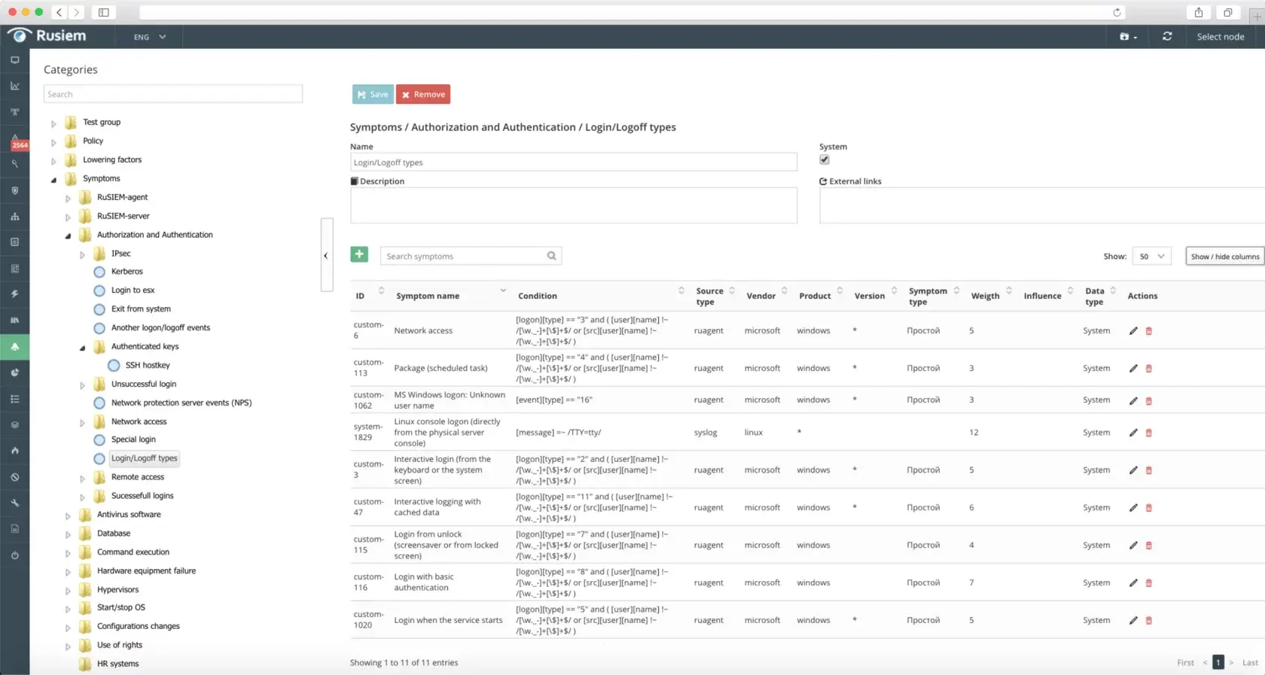This screenshot has width=1265, height=675.
Task: Delete the Login with basic authentication symptom
Action: [1148, 583]
